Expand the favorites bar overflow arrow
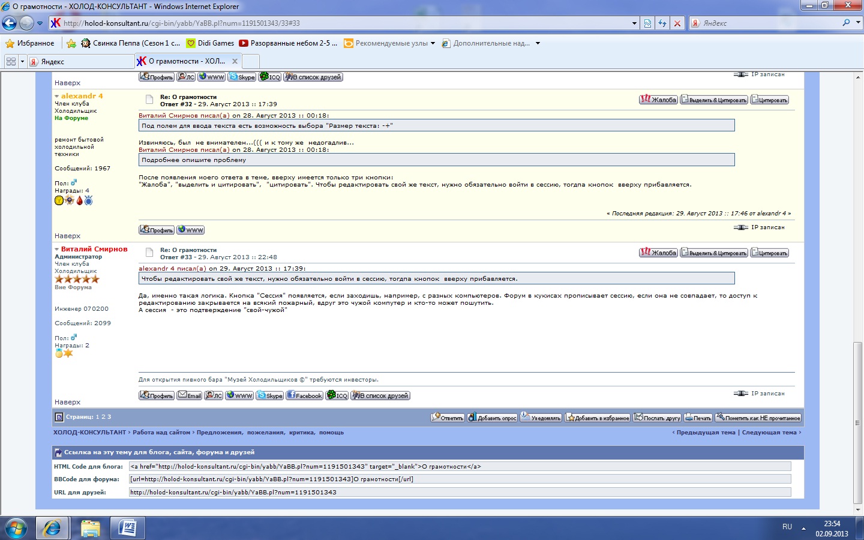The height and width of the screenshot is (540, 864). coord(538,43)
